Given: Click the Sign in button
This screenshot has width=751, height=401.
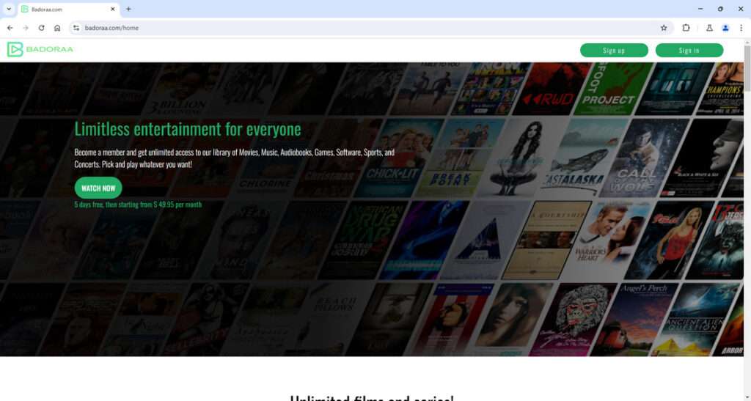Looking at the screenshot, I should tap(689, 51).
